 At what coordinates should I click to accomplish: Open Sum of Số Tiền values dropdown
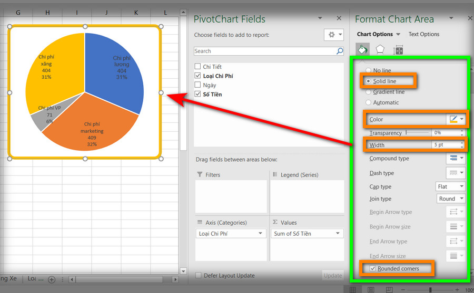pyautogui.click(x=338, y=233)
